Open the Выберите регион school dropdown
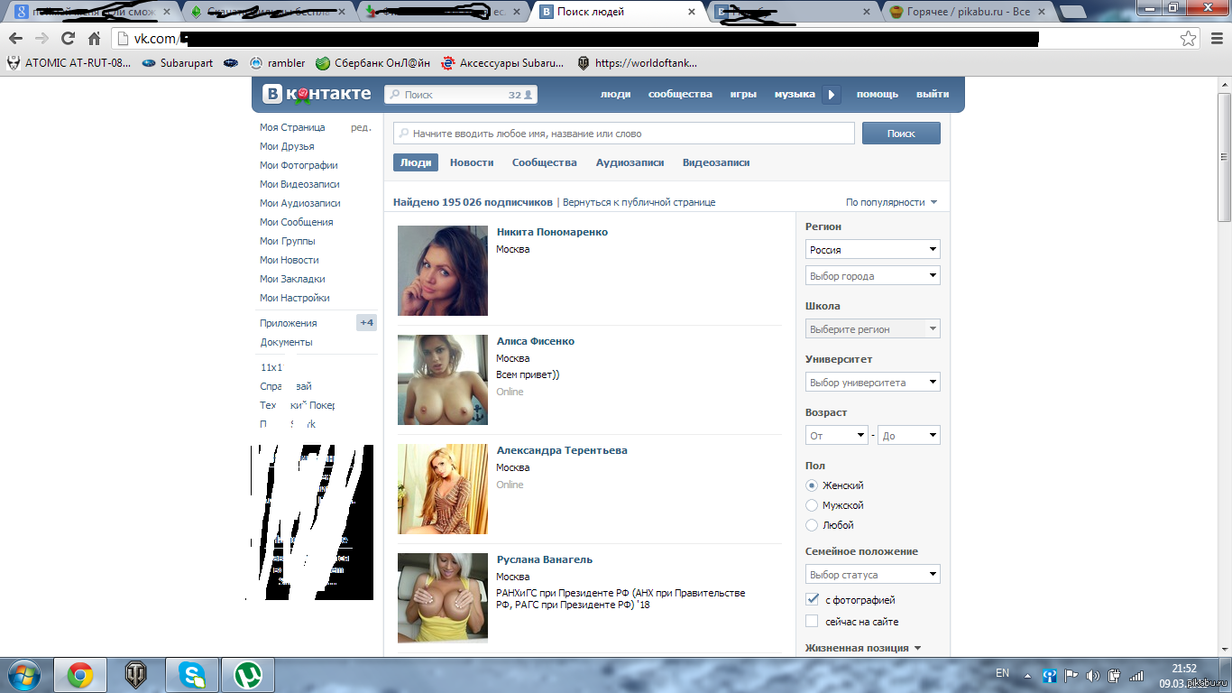Viewport: 1232px width, 693px height. (x=872, y=328)
